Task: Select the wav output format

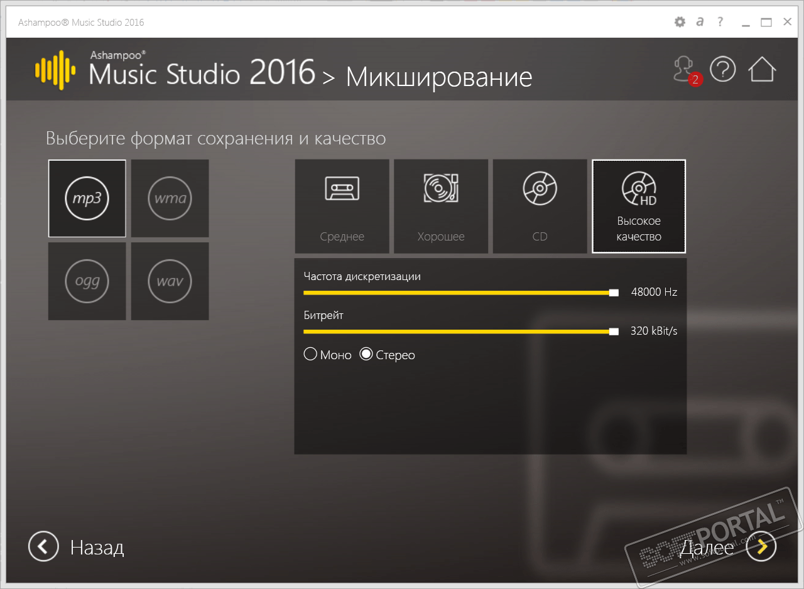Action: tap(170, 281)
